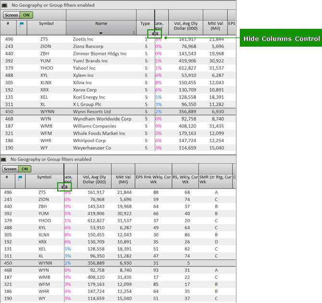Click the RS value 5 in the WYNN row
322x303 pixels.
pos(188,263)
